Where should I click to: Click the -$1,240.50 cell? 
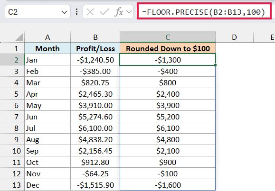(x=95, y=60)
